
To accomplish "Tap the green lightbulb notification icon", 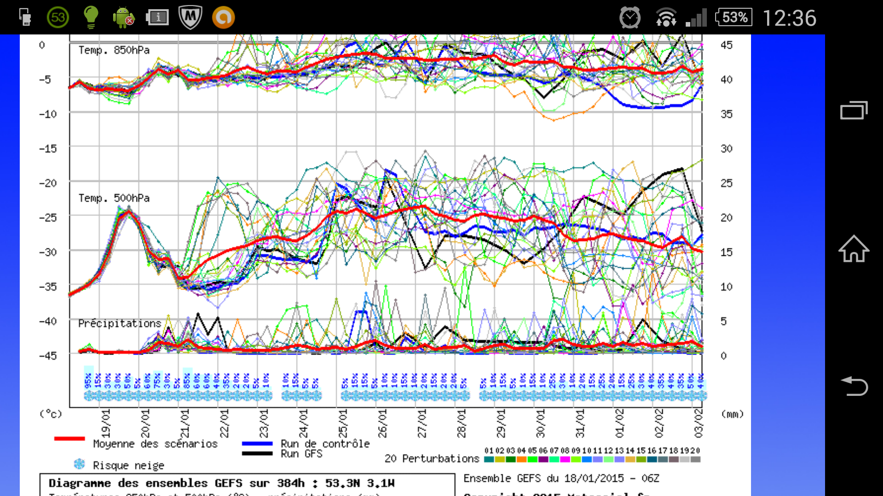I will click(91, 17).
